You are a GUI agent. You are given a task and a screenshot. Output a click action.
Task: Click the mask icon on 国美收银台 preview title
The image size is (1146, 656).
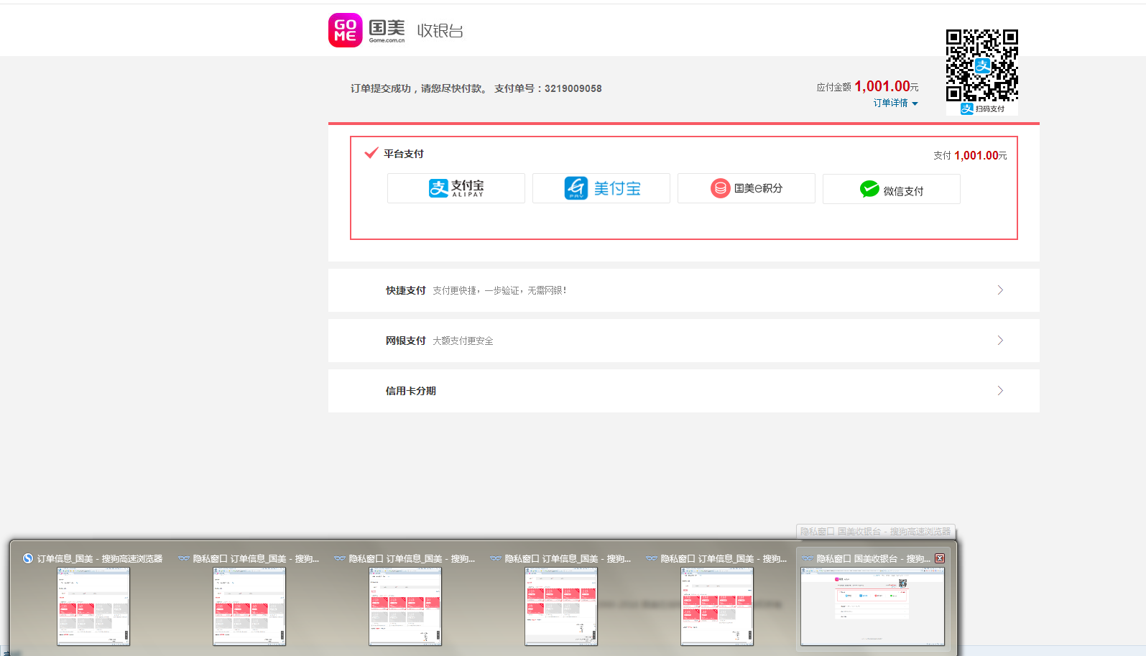coord(808,558)
